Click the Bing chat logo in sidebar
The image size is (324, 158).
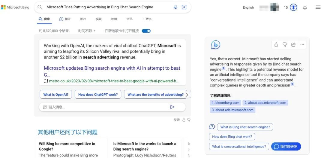point(215,45)
